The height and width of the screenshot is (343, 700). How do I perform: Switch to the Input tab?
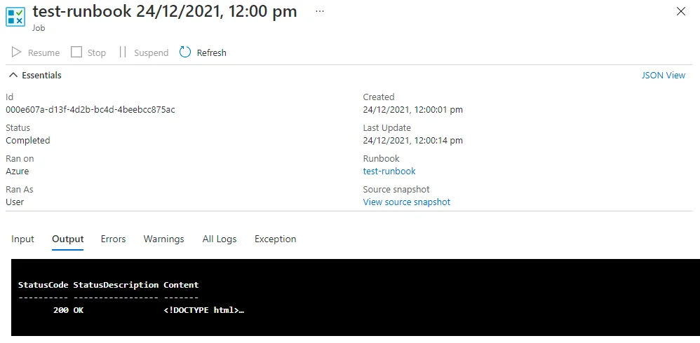tap(22, 239)
